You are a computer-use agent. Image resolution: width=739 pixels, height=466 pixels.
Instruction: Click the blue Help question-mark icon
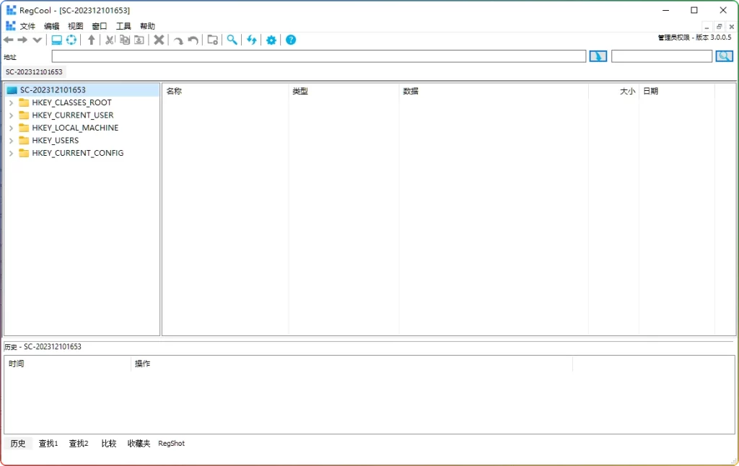pyautogui.click(x=290, y=40)
